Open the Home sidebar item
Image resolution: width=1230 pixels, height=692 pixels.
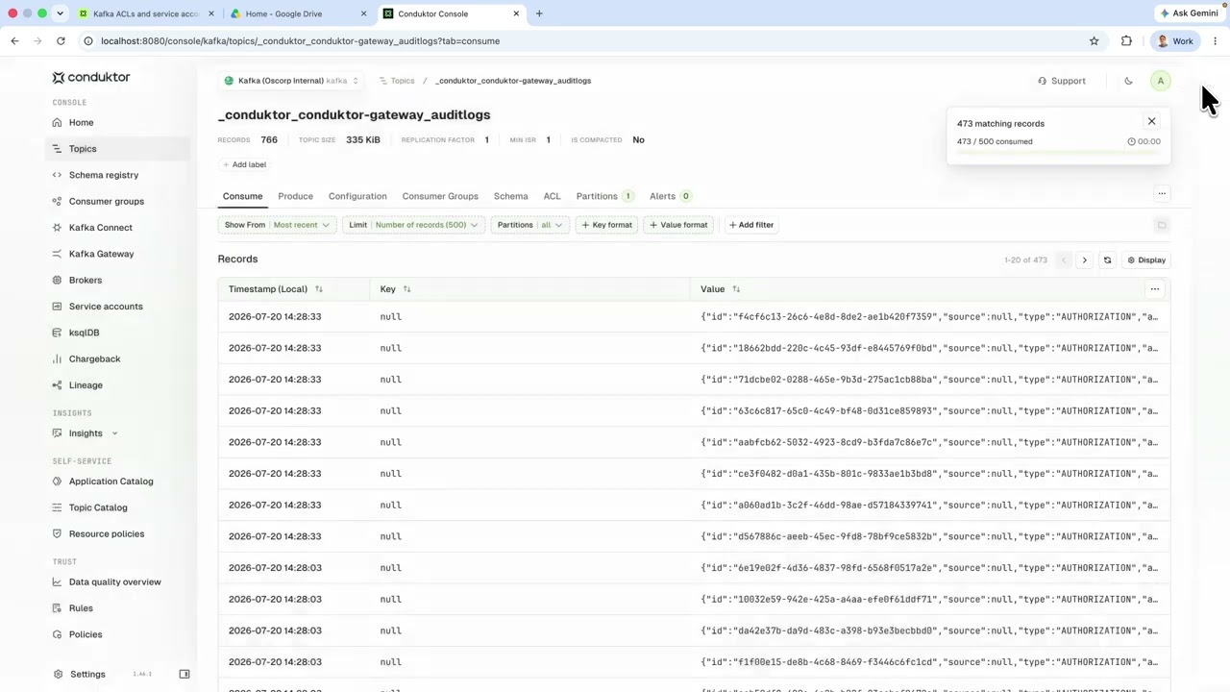pyautogui.click(x=81, y=122)
